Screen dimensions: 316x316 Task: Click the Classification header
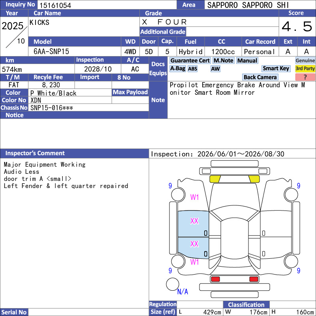246,305
